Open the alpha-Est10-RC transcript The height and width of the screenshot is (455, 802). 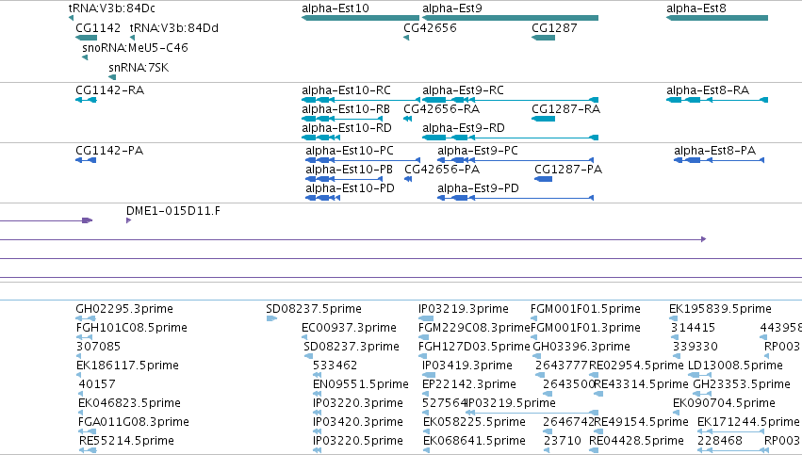point(361,100)
